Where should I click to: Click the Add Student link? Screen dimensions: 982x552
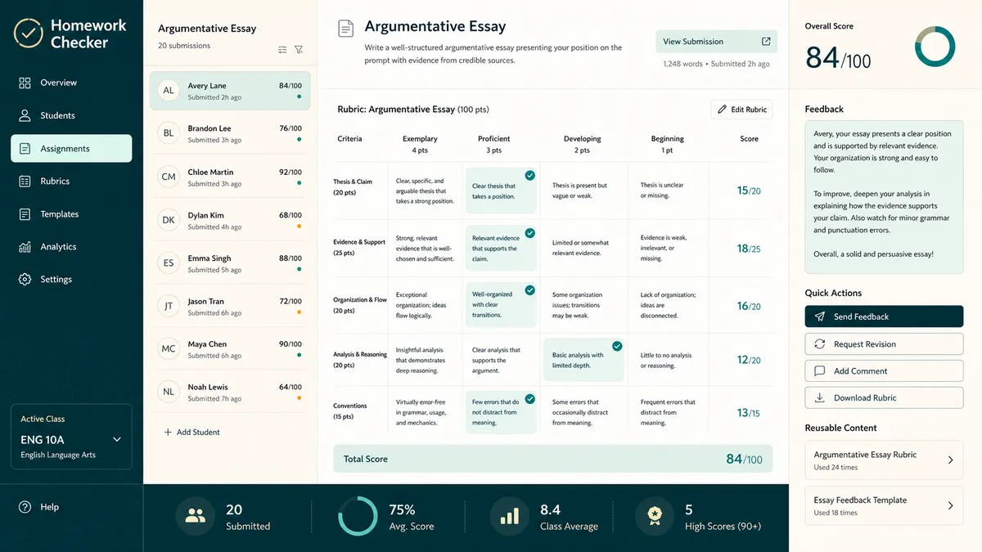click(x=191, y=432)
